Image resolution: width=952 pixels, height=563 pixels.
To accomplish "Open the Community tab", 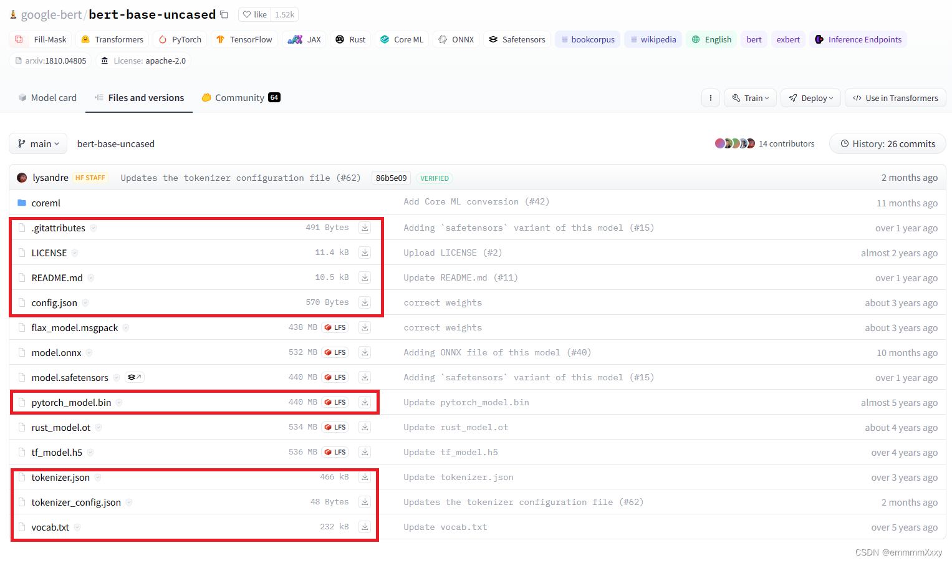I will tap(241, 98).
